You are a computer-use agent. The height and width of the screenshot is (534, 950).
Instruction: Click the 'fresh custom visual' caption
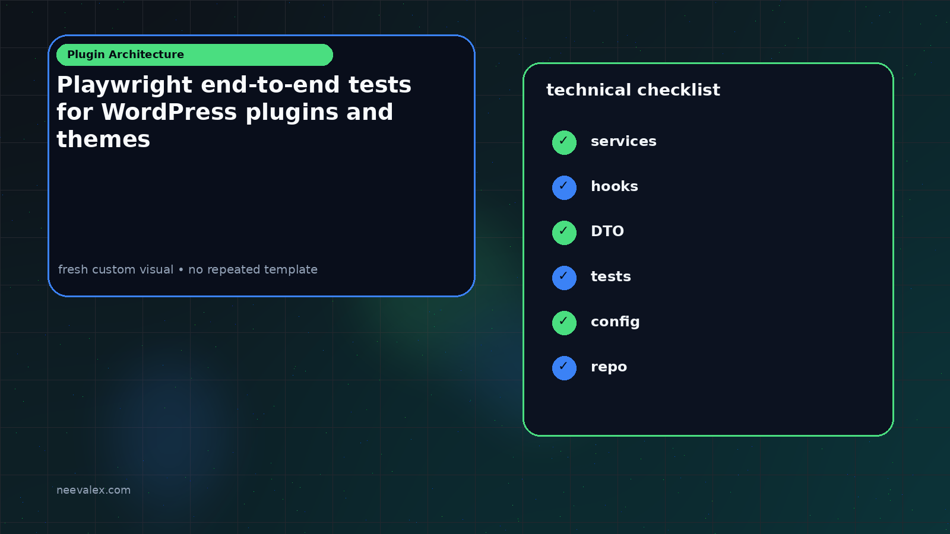188,269
